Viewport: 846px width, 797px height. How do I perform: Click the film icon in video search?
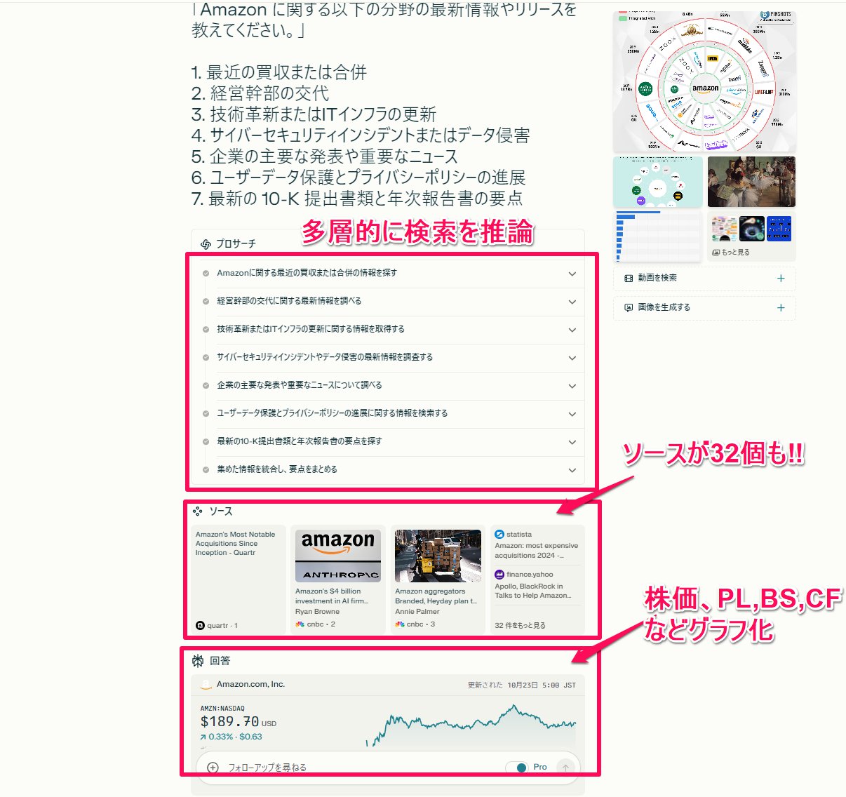[x=629, y=279]
